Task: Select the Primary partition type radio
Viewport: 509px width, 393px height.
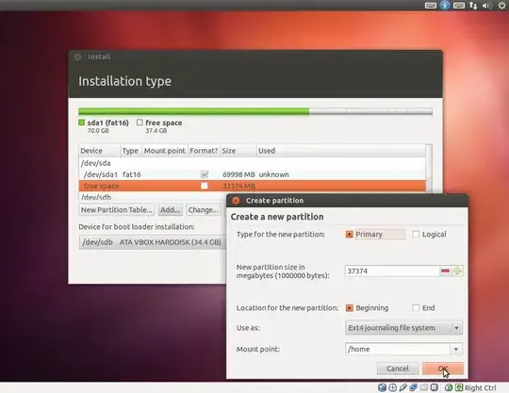Action: [350, 235]
